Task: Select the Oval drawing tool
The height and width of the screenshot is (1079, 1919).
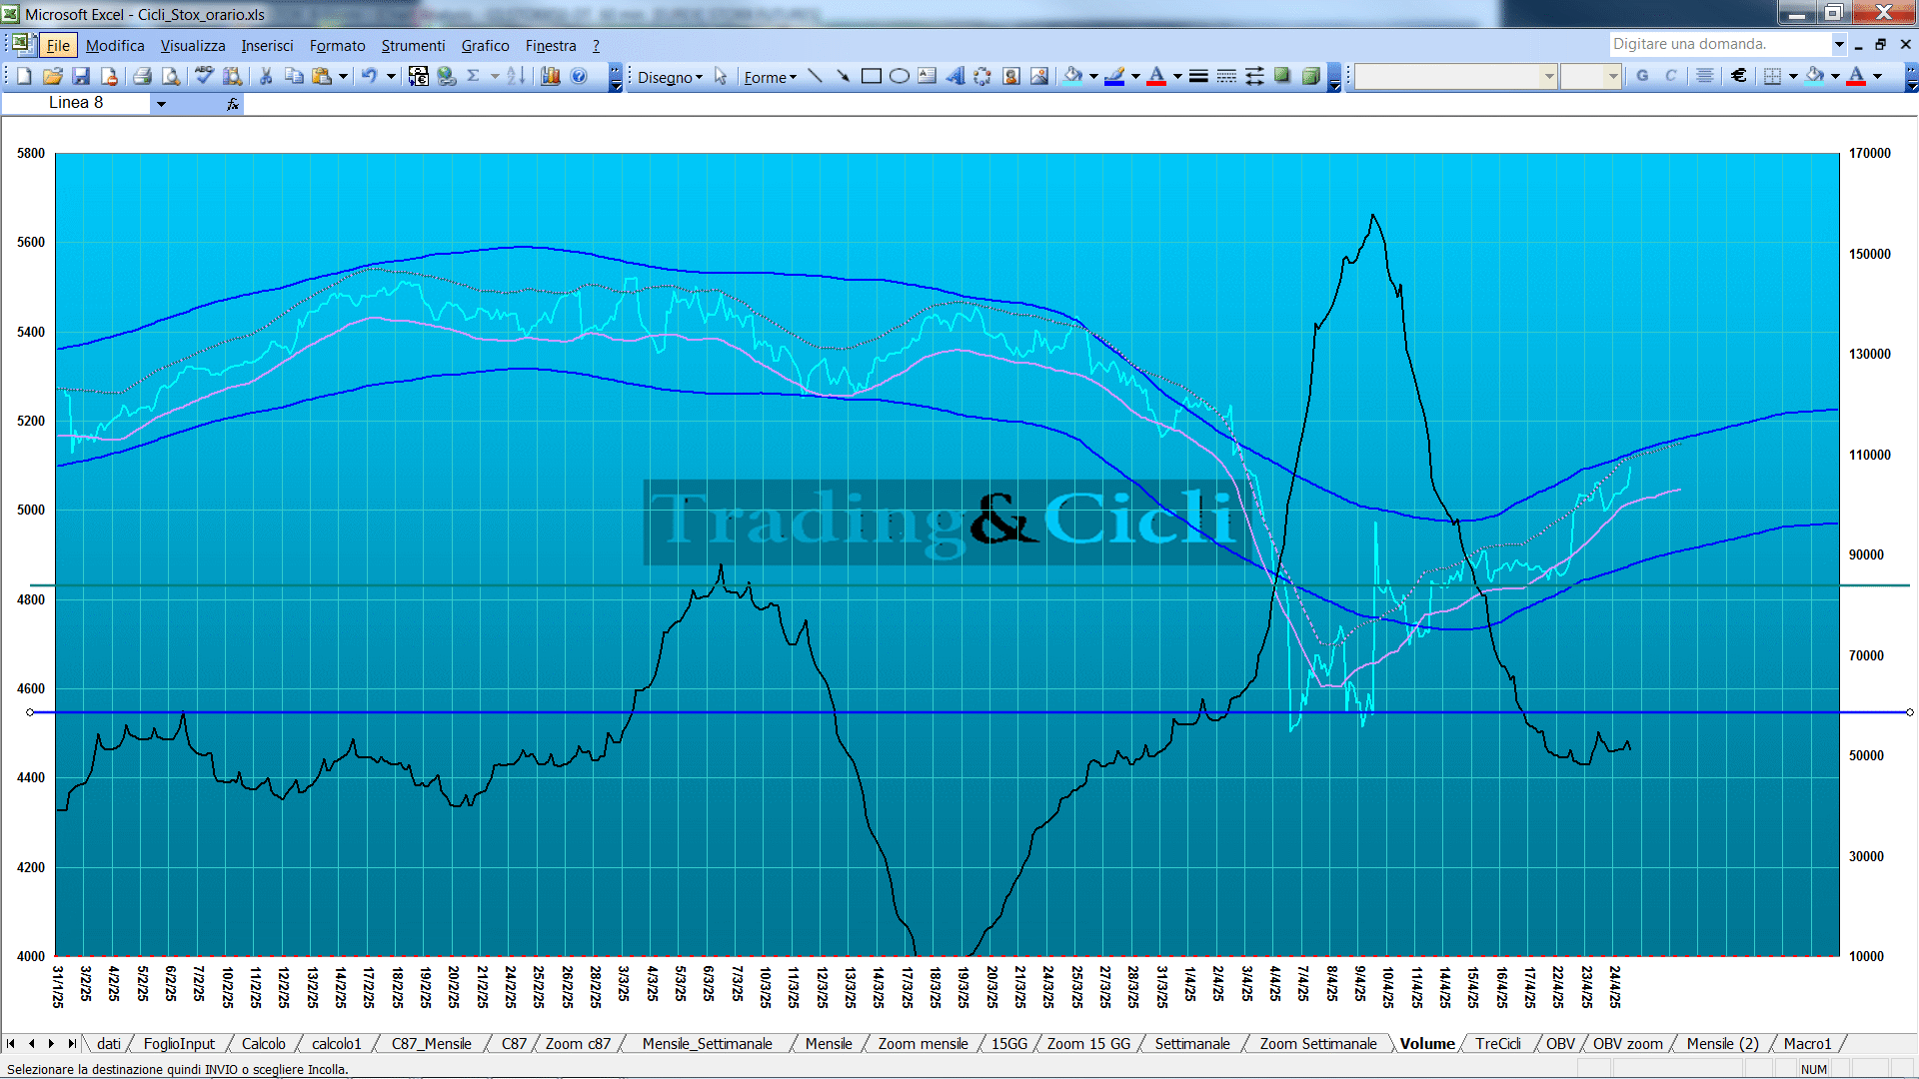Action: [899, 76]
